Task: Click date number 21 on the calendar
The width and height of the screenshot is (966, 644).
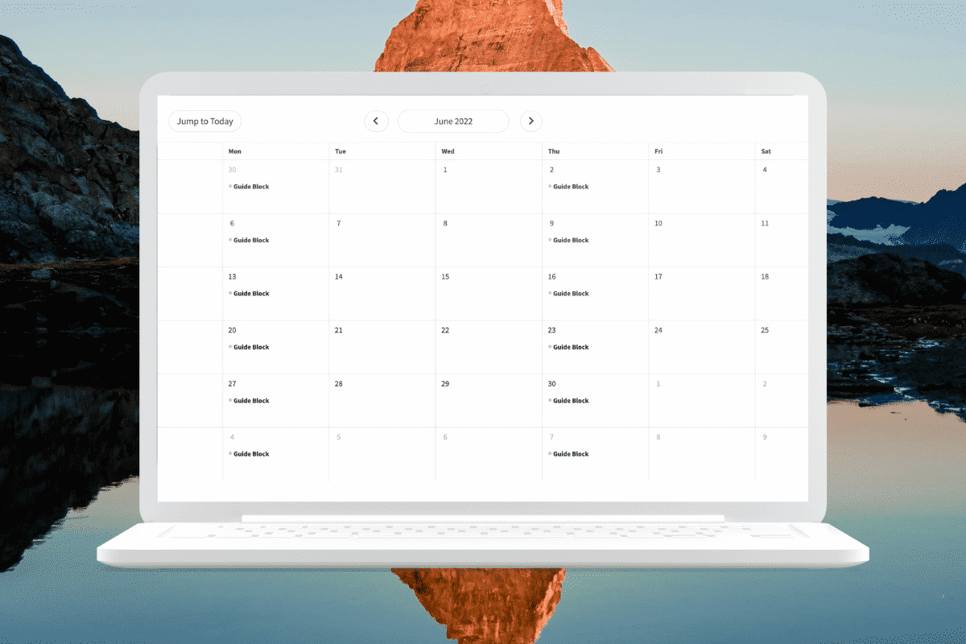Action: (339, 331)
